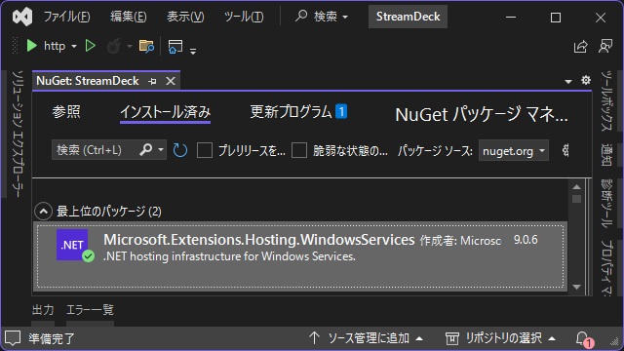This screenshot has height=351, width=624.
Task: Click the browser window toolbar icon
Action: click(x=175, y=47)
